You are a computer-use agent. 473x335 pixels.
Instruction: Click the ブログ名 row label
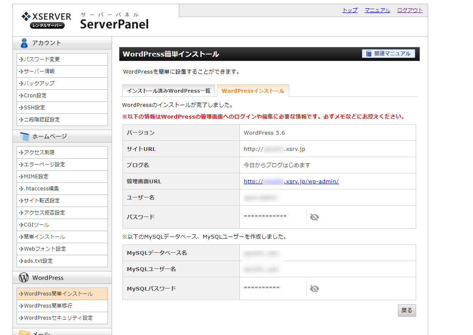pos(138,165)
